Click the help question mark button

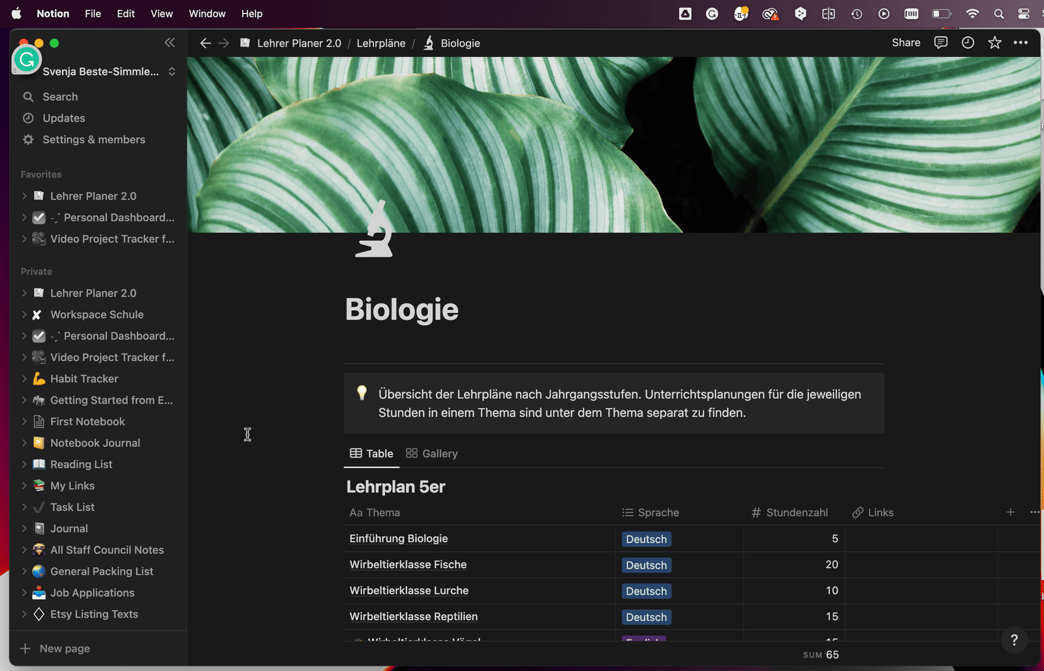click(1014, 640)
